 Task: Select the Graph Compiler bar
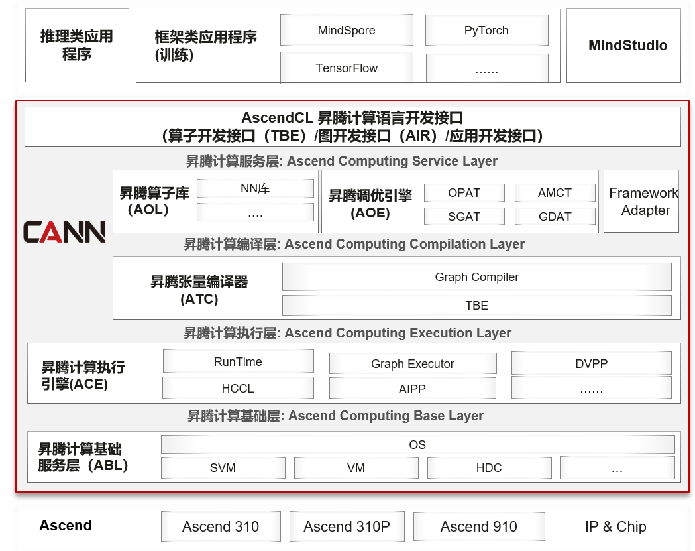(x=477, y=277)
